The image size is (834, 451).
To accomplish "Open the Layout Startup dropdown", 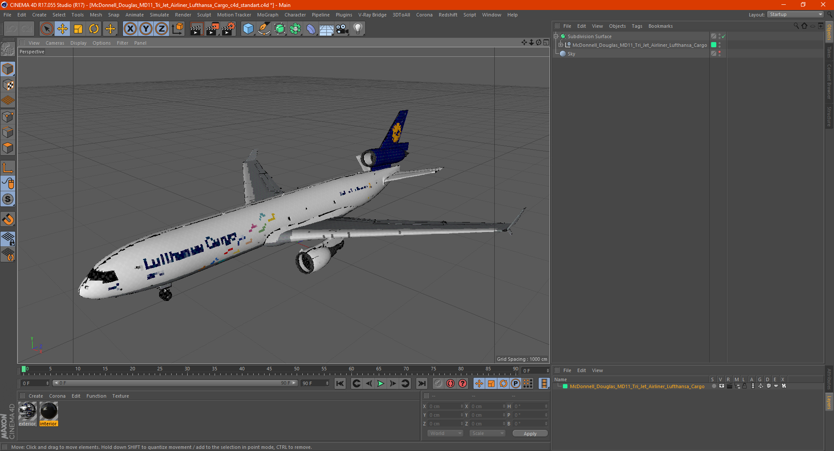I will pos(795,14).
